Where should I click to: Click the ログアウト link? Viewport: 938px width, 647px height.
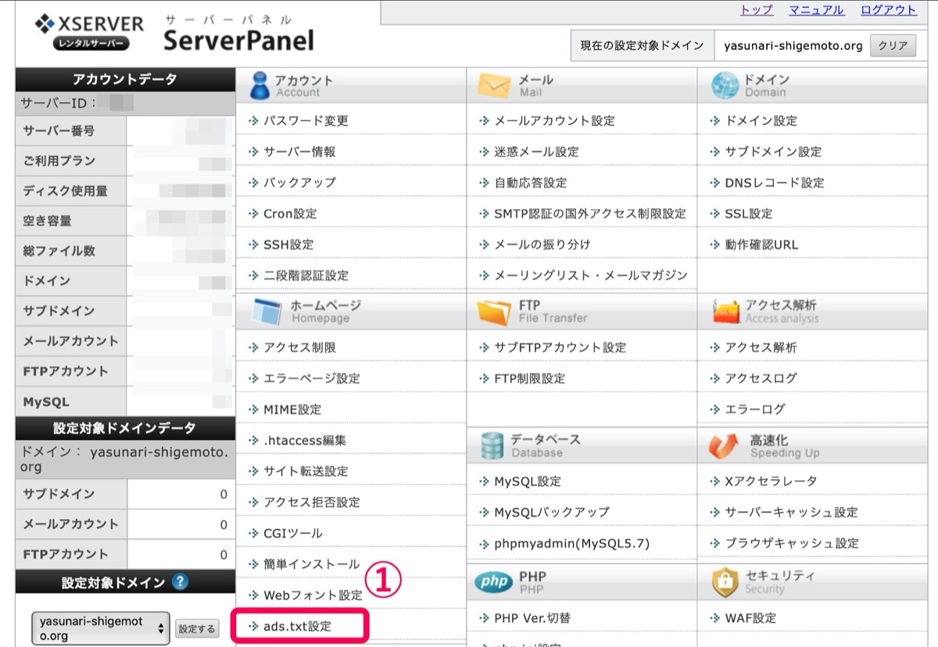pyautogui.click(x=889, y=10)
